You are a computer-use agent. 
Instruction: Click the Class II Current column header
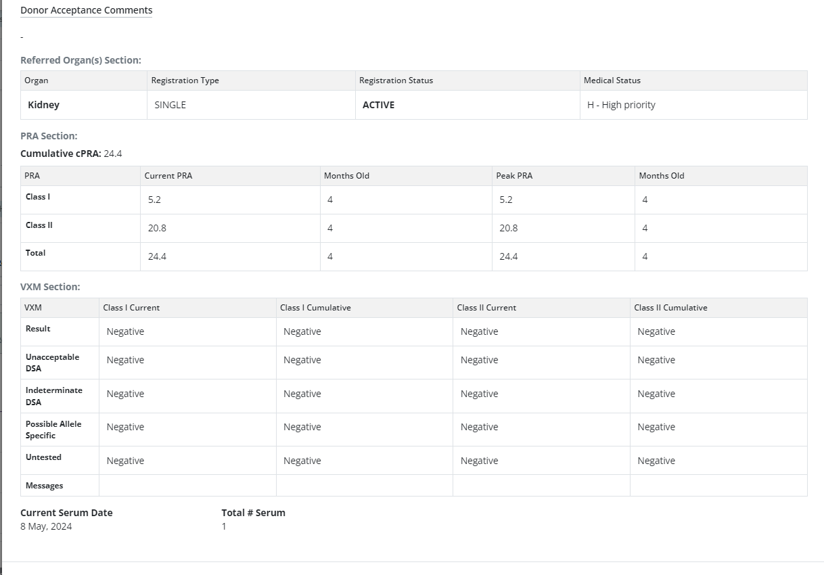click(x=486, y=308)
